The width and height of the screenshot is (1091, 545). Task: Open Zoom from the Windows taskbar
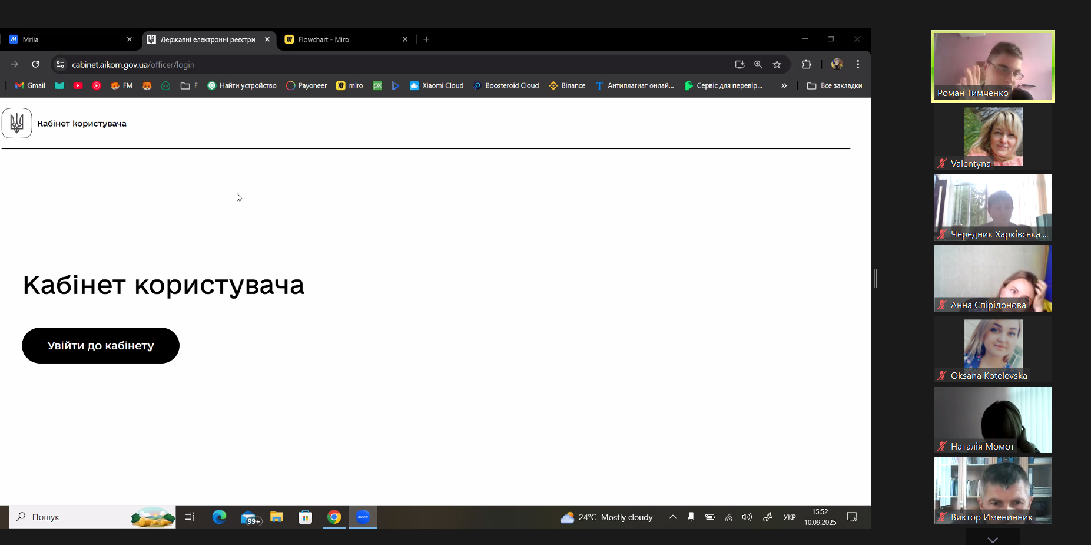[x=363, y=517]
